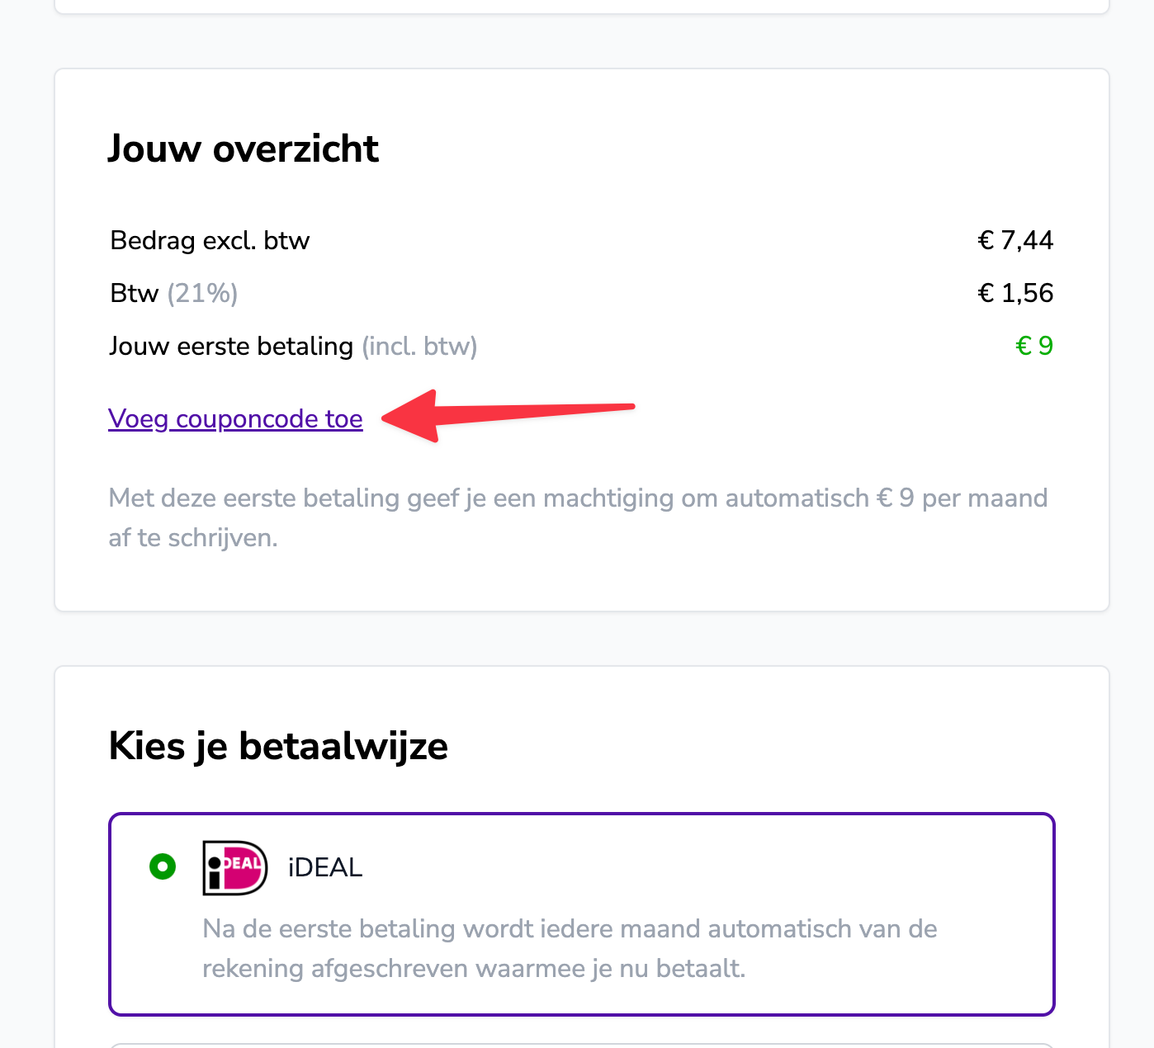Image resolution: width=1154 pixels, height=1048 pixels.
Task: Open the 'Voeg couponcode toe' link
Action: [235, 418]
